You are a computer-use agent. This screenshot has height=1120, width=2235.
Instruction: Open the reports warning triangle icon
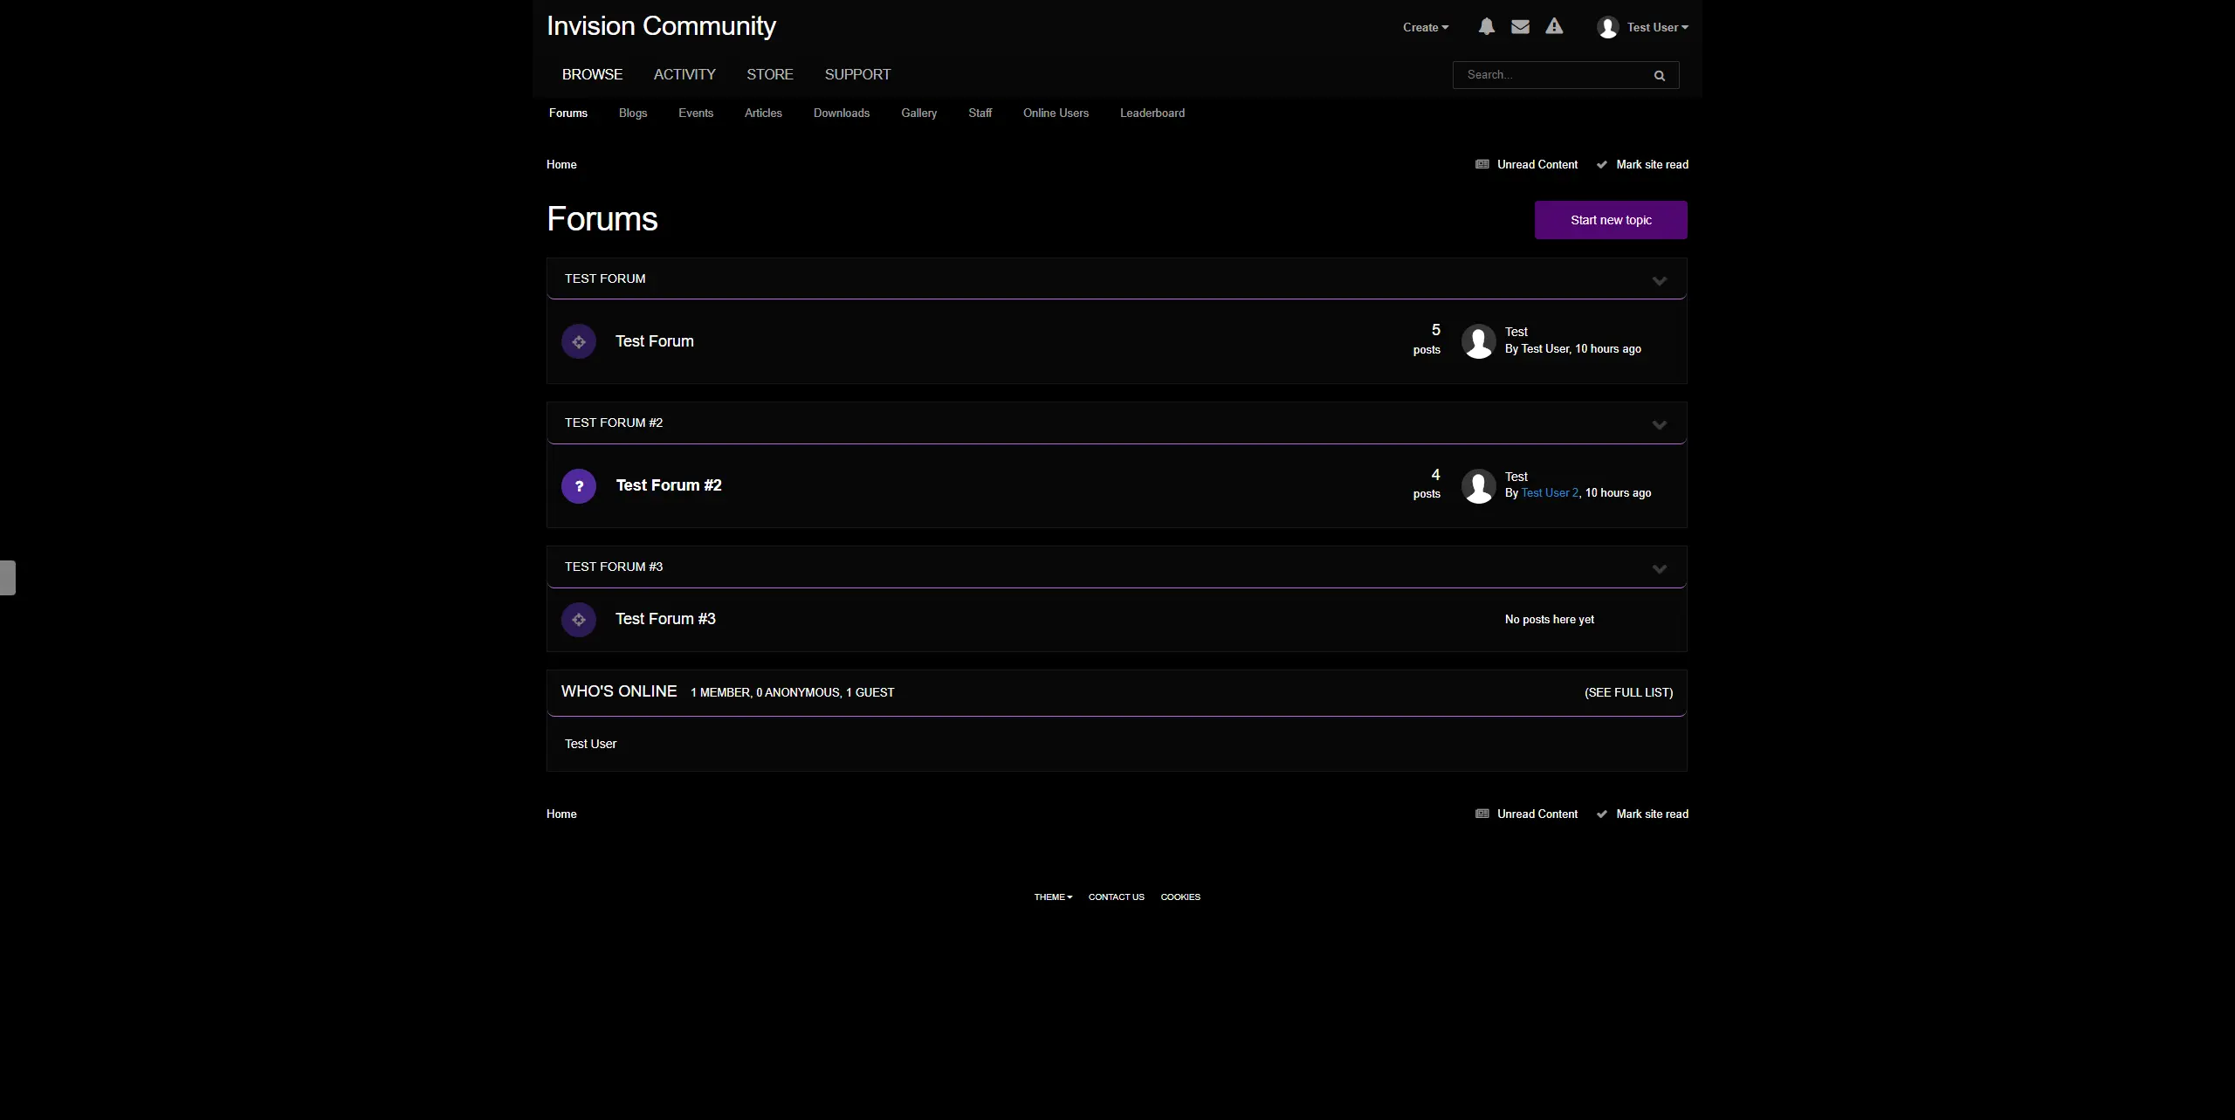(x=1554, y=26)
